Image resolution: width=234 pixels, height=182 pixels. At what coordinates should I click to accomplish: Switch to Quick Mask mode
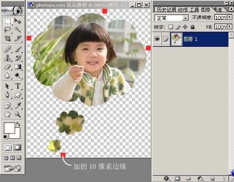17,148
